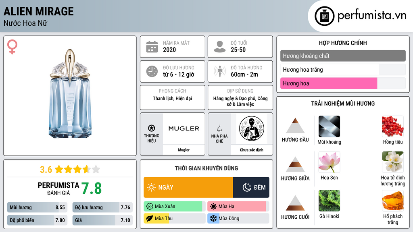Click the pink Hương hoa accord bar
Screen dimensions: 413x232
point(329,83)
